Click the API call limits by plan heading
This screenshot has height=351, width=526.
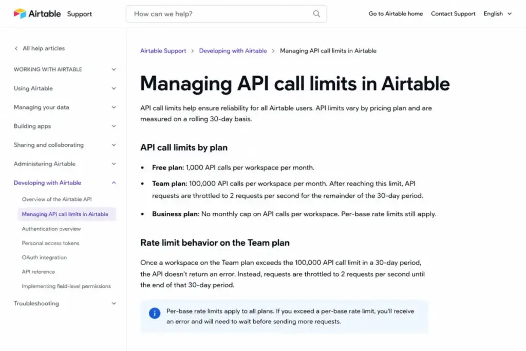click(184, 147)
